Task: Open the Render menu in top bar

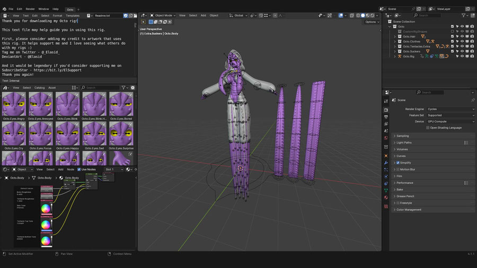Action: [30, 9]
